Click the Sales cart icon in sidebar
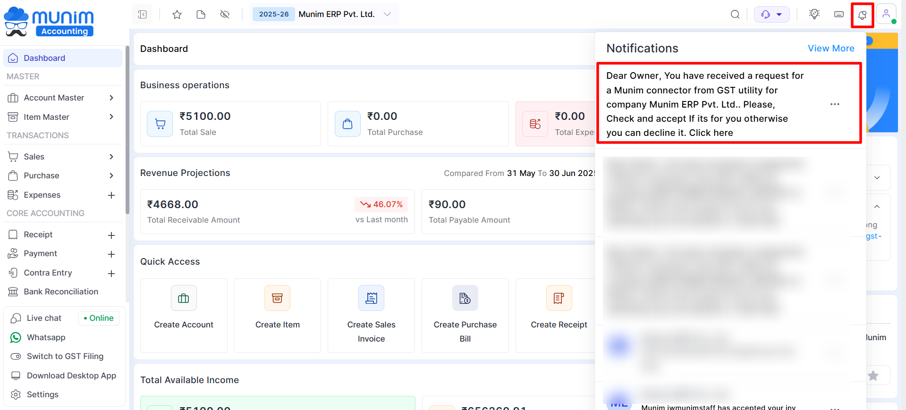 13,157
